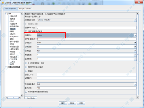This screenshot has width=144, height=108.
Task: Click the jEdit icon in title bar
Action: 3,3
